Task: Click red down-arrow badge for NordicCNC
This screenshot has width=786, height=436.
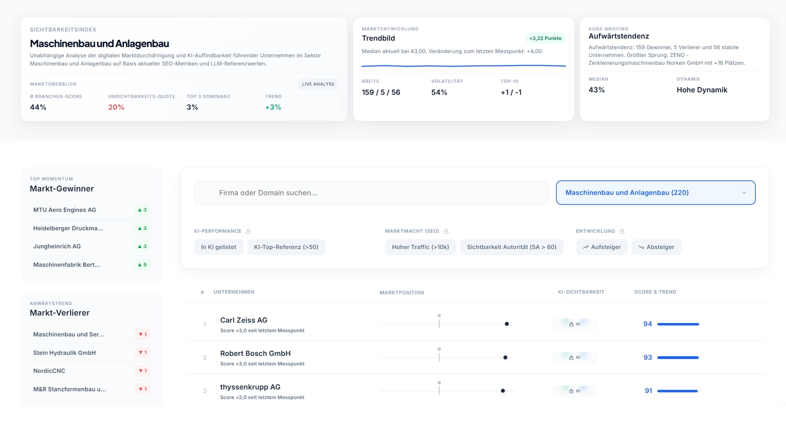Action: click(142, 371)
